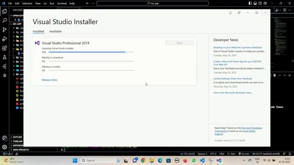Click the Pause button for Visual Studio 2019
This screenshot has height=165, width=294.
(180, 43)
